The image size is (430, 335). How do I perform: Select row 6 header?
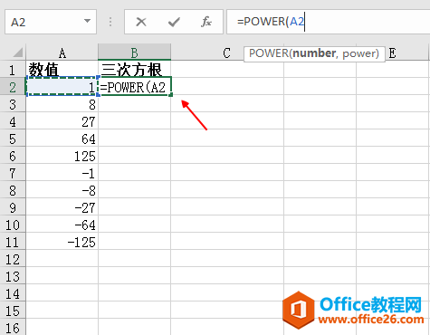point(13,156)
